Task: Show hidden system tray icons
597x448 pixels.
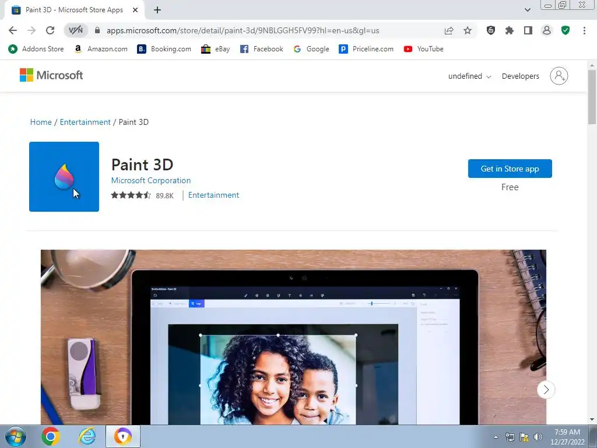Action: (x=496, y=437)
